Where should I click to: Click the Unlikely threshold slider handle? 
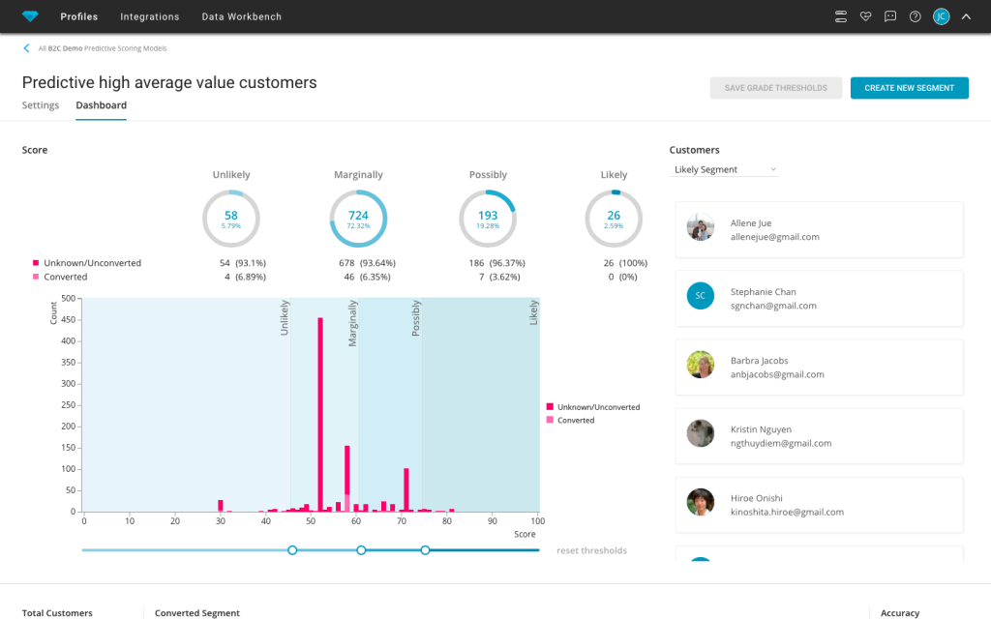pos(292,550)
